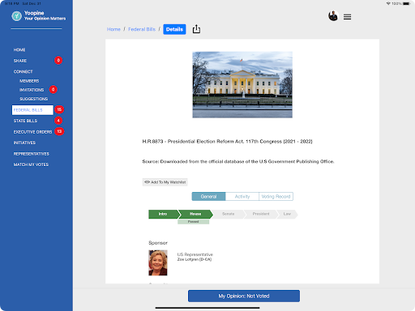415x311 pixels.
Task: Open Executive Orders in the sidebar
Action: (x=32, y=132)
